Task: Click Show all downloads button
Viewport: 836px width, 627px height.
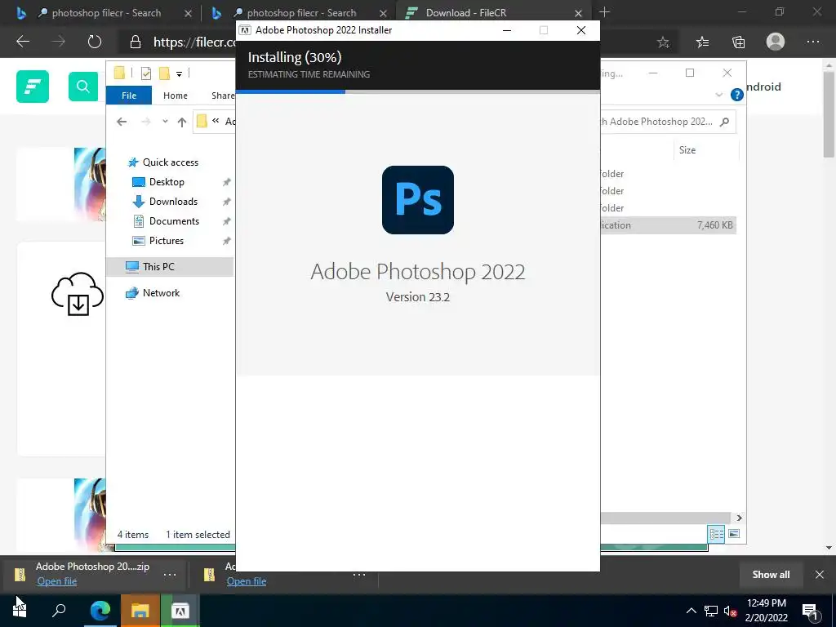Action: 771,574
